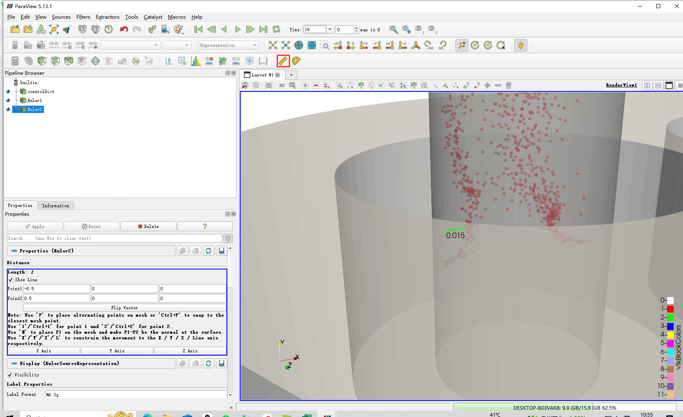Click the Reset Camera icon
683x417 pixels.
[273, 45]
